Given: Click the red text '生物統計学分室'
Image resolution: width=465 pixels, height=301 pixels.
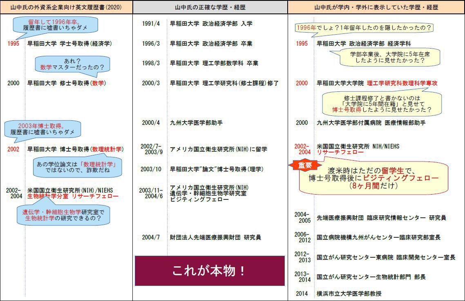Looking at the screenshot, I should coord(48,196).
